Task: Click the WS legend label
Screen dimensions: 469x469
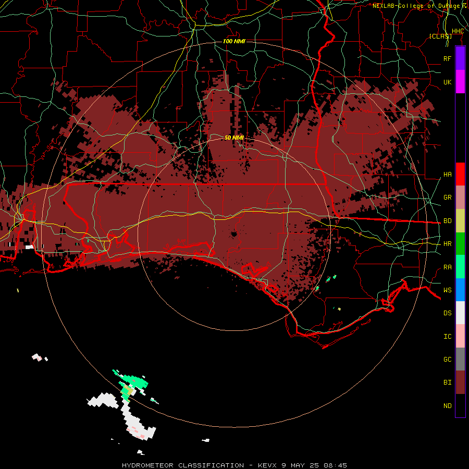Action: [447, 290]
